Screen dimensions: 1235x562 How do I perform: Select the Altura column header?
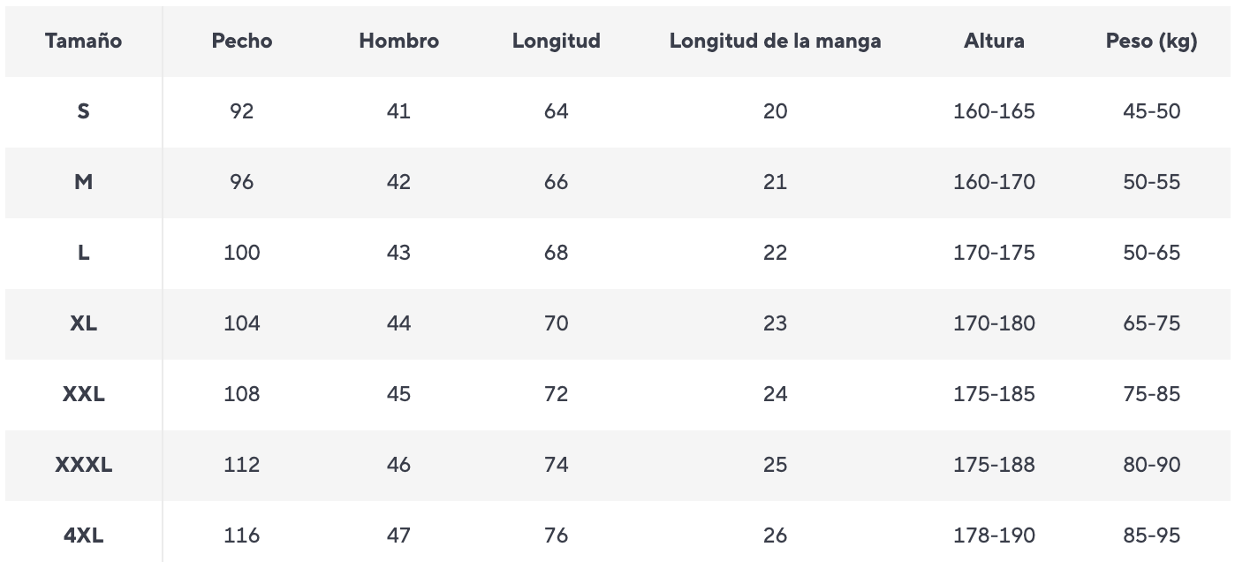coord(994,41)
